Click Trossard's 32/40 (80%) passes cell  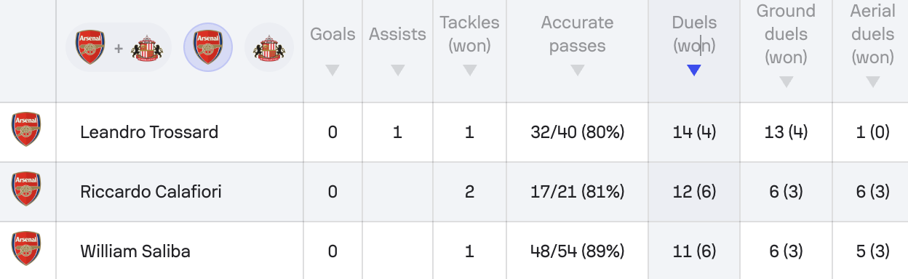tap(578, 132)
